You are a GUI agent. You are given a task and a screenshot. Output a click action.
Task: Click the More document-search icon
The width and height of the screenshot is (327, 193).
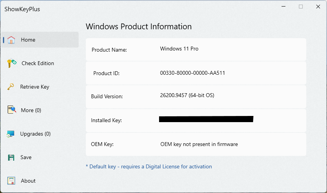(12, 109)
